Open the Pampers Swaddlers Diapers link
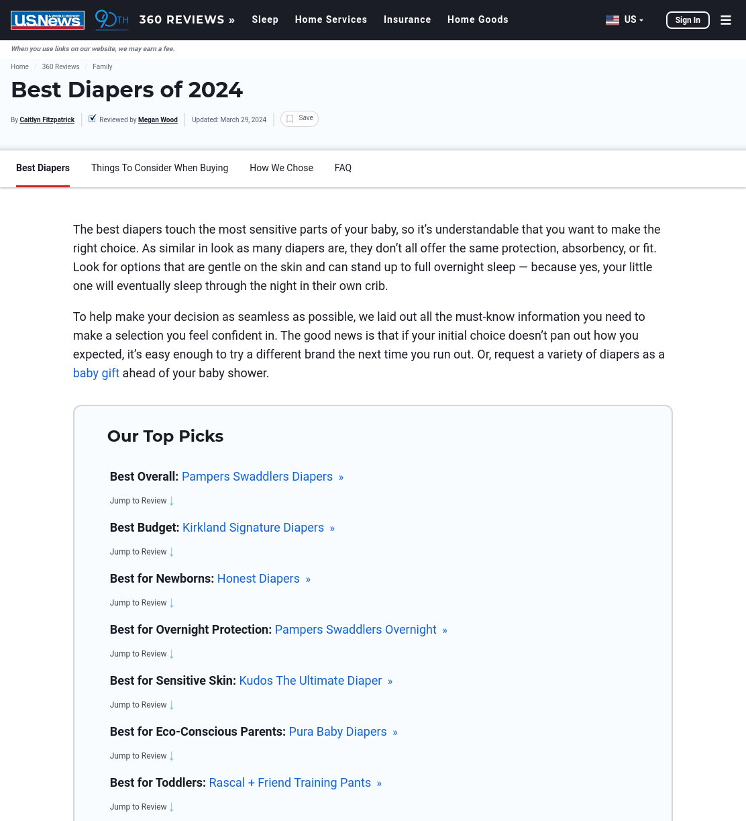Viewport: 746px width, 821px height. tap(262, 477)
